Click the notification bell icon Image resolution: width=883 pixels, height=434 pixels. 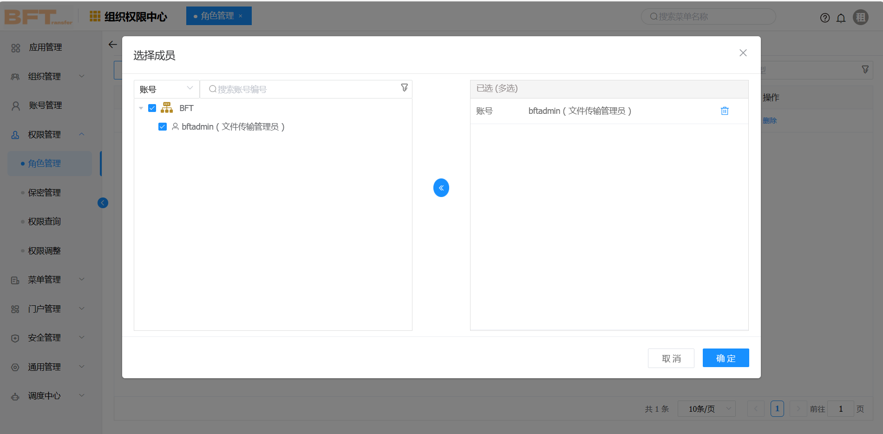tap(841, 18)
